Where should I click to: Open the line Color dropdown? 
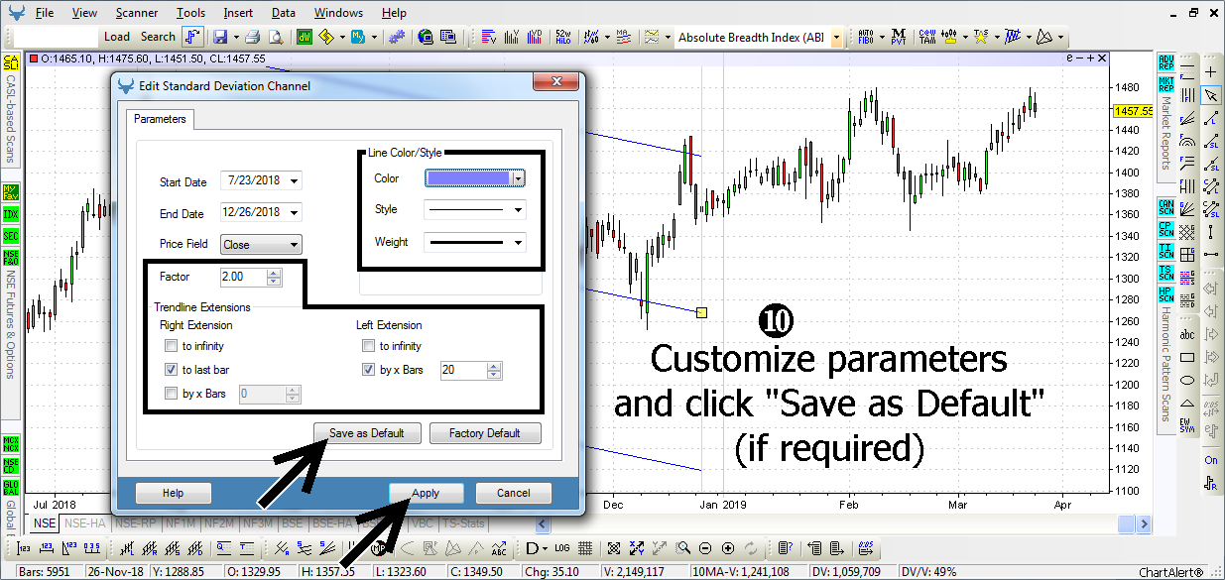pos(518,178)
